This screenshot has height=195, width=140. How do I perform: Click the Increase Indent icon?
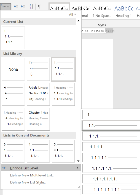(23, 6)
